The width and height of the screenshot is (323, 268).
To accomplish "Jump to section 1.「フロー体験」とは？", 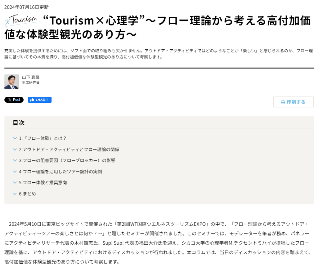I will [43, 138].
